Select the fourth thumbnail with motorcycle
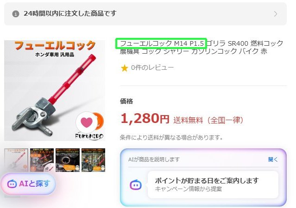Viewport: 296px width, 208px height. (x=93, y=160)
